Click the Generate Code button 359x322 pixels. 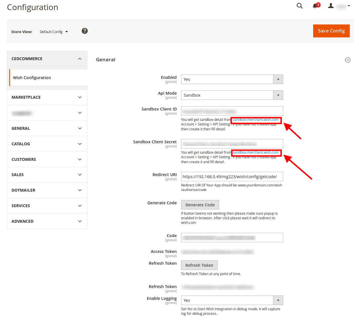pyautogui.click(x=200, y=205)
